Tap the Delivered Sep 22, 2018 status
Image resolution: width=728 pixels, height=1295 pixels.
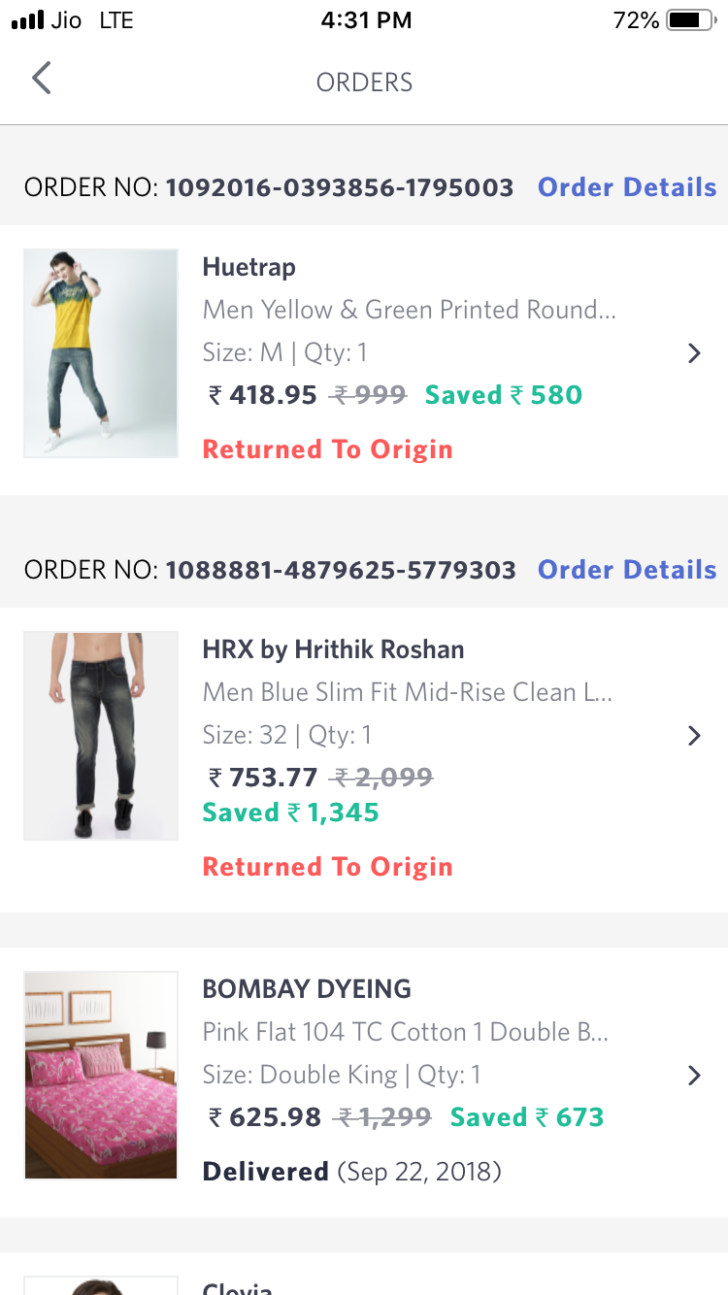(351, 1172)
